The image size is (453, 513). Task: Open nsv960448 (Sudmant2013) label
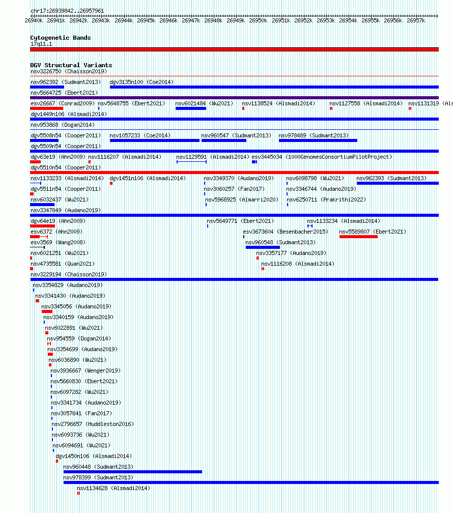98,467
